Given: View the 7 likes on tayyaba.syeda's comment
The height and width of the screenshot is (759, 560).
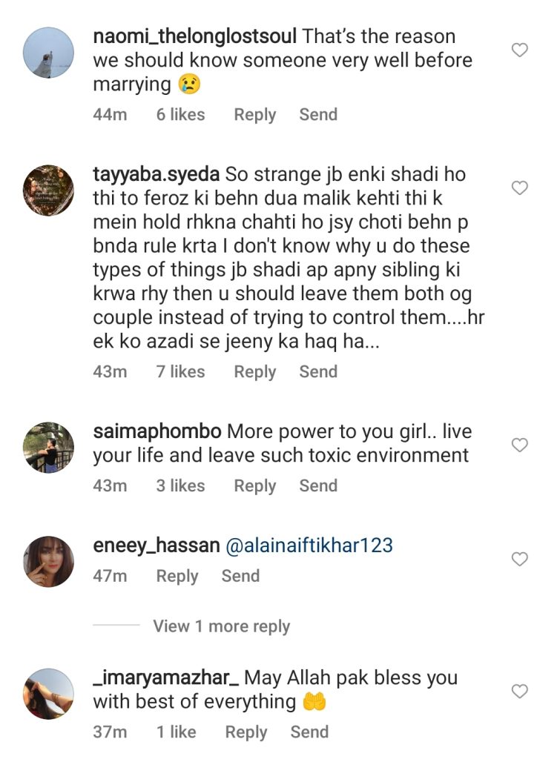Looking at the screenshot, I should tap(181, 371).
